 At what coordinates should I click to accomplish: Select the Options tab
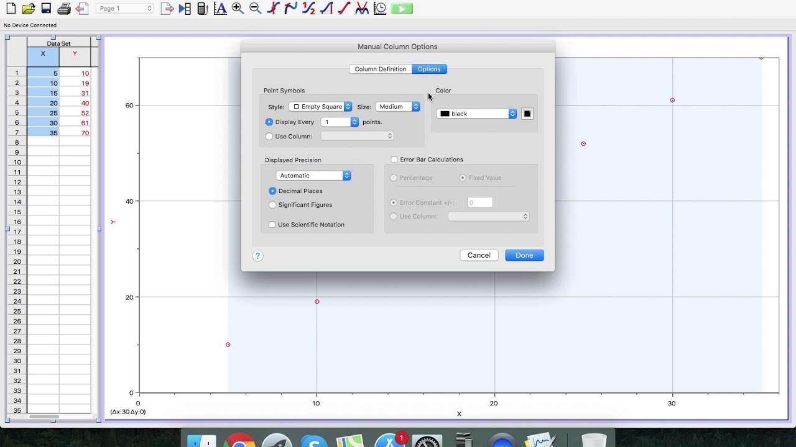[429, 69]
